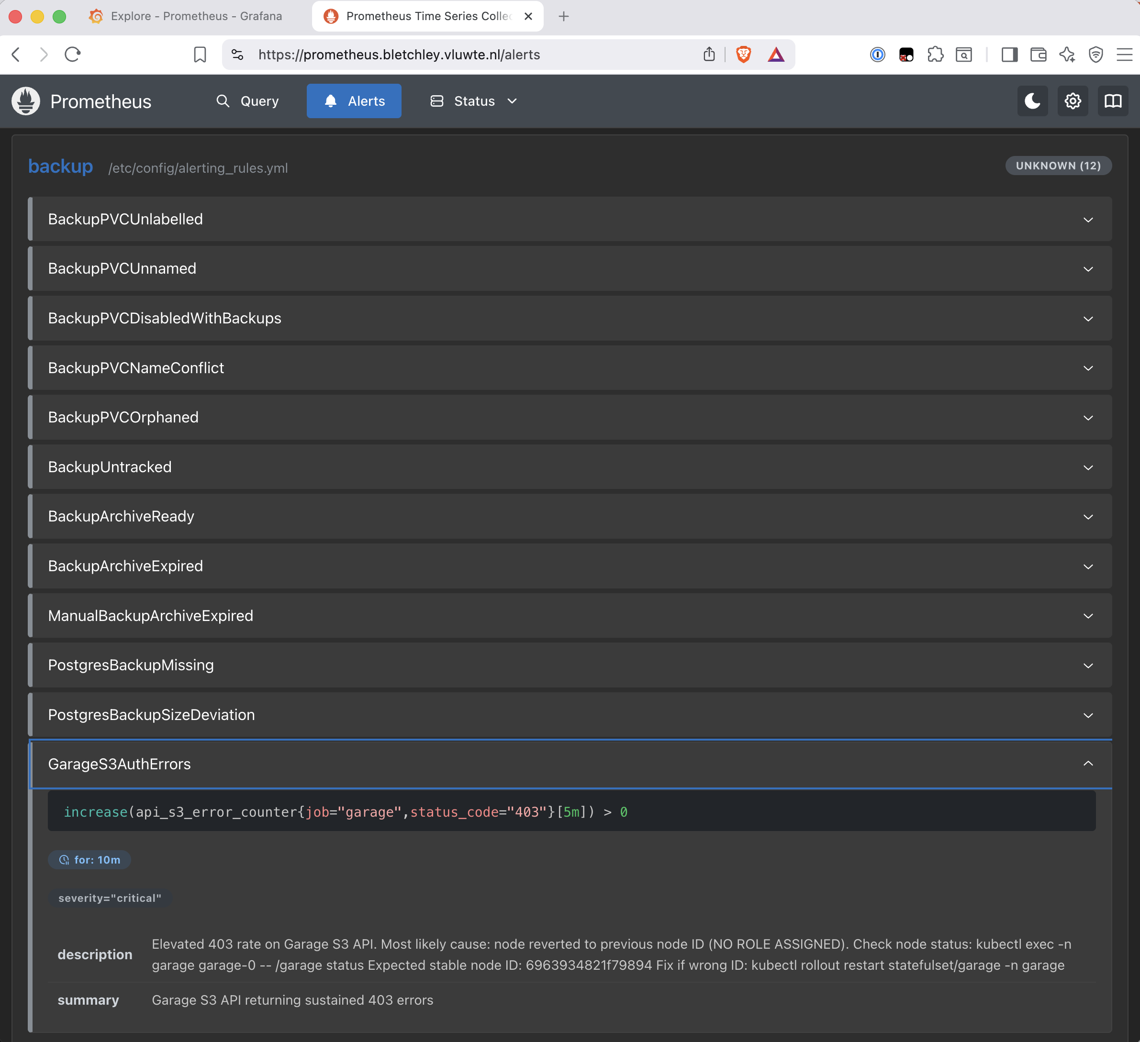Click the browser forward arrow
The height and width of the screenshot is (1042, 1140).
point(44,55)
